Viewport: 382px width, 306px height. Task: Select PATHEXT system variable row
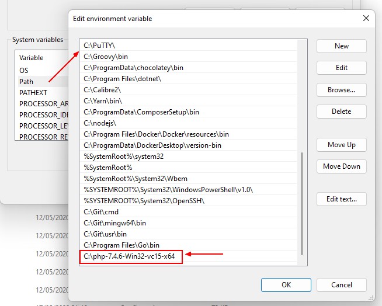[33, 93]
